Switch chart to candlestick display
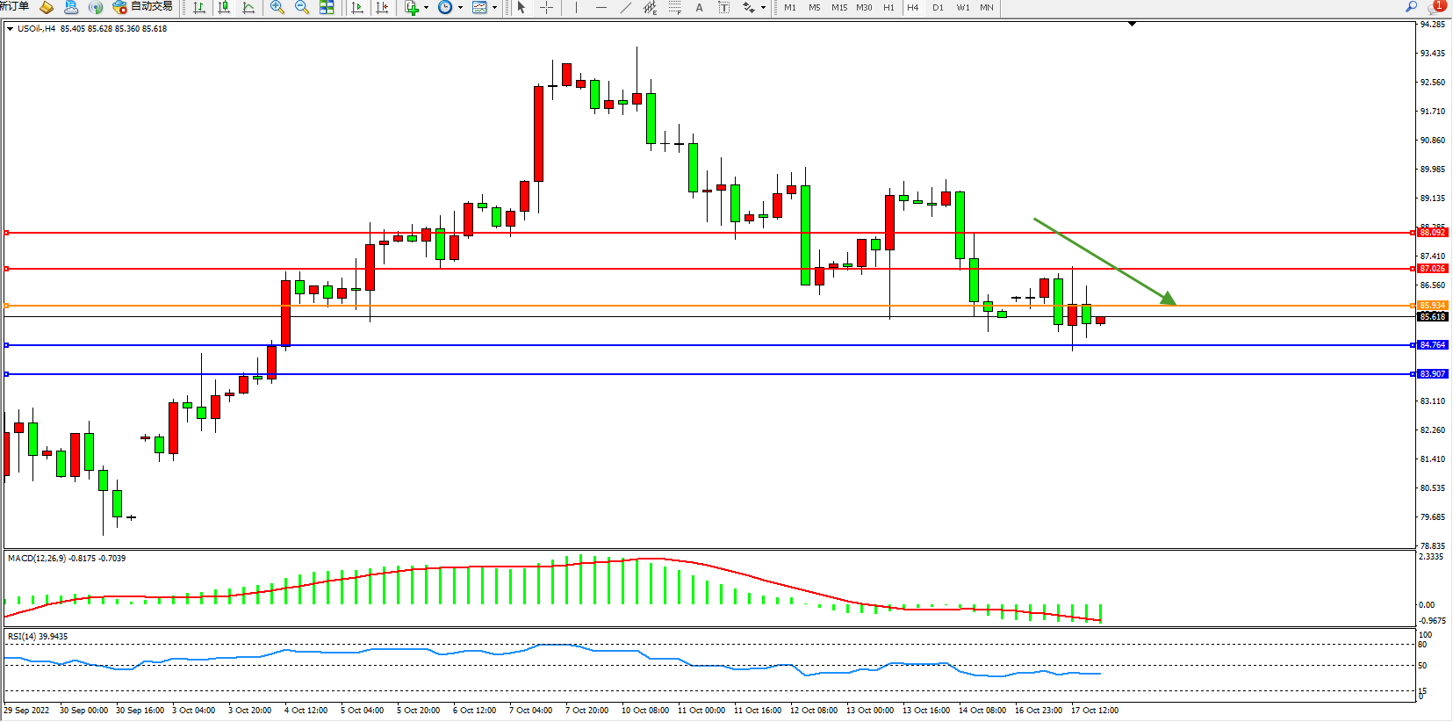Screen dimensions: 1453x722 (224, 8)
